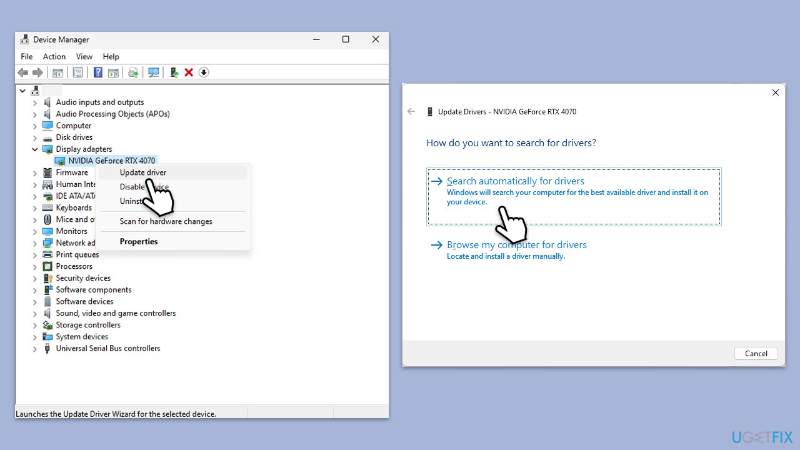Select the NVIDIA GeForce RTX 4070 device

[x=112, y=160]
